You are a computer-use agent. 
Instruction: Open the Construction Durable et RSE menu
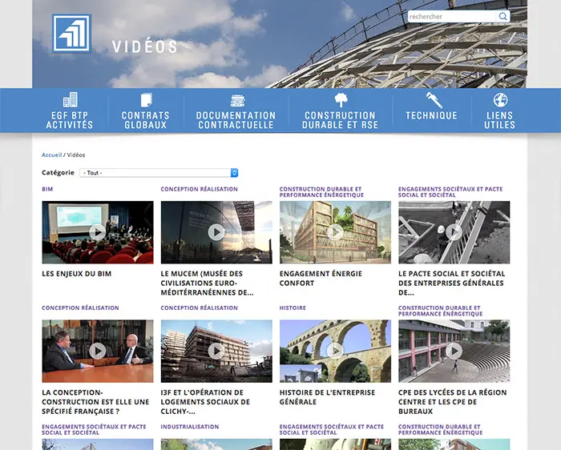click(x=340, y=120)
